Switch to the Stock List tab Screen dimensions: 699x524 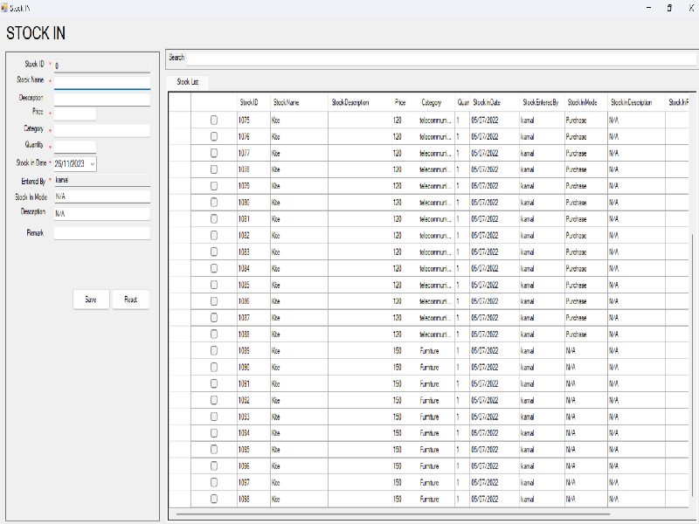[x=188, y=82]
